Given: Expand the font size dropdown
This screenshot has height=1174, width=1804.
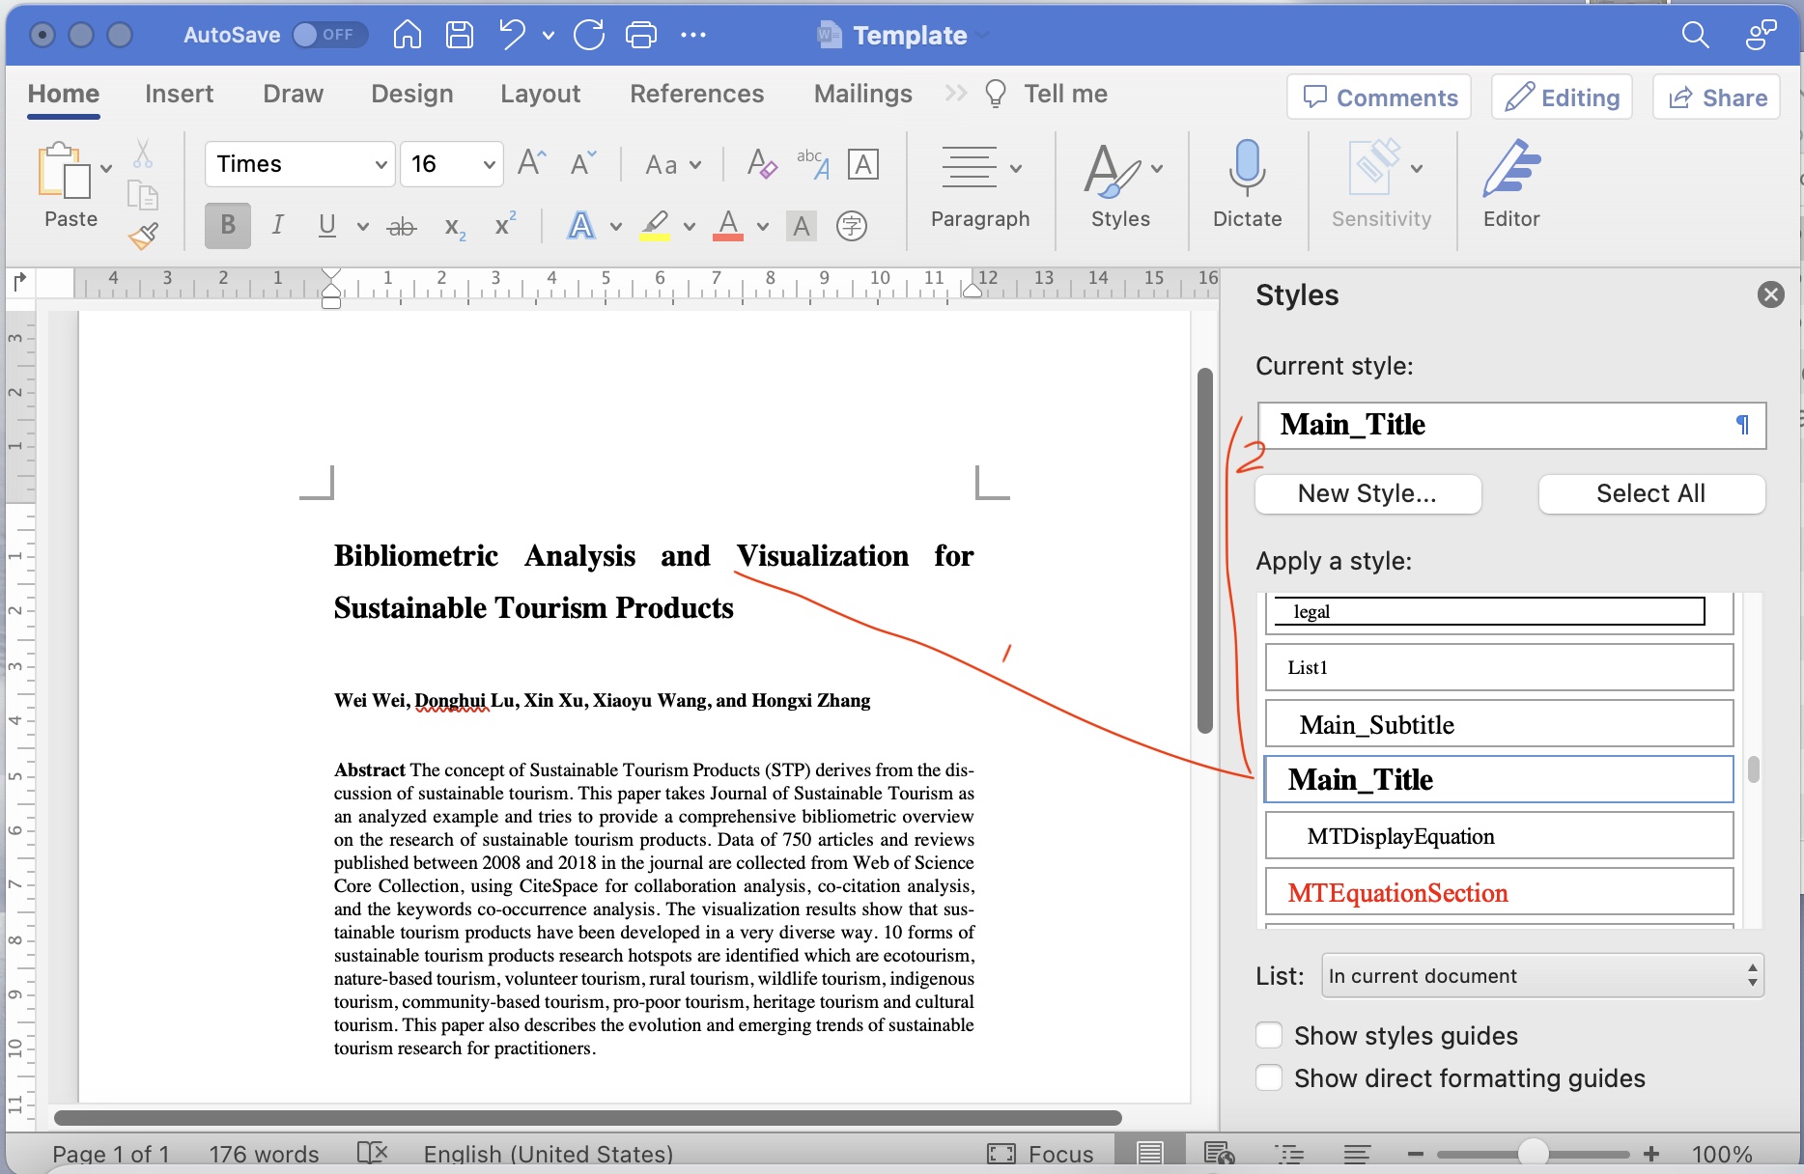Looking at the screenshot, I should 489,165.
